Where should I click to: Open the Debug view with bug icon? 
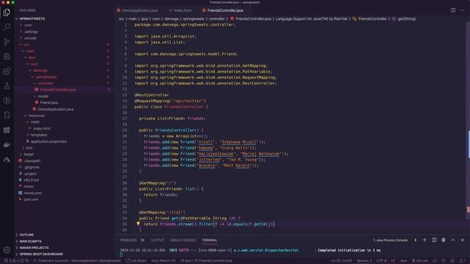tap(7, 56)
